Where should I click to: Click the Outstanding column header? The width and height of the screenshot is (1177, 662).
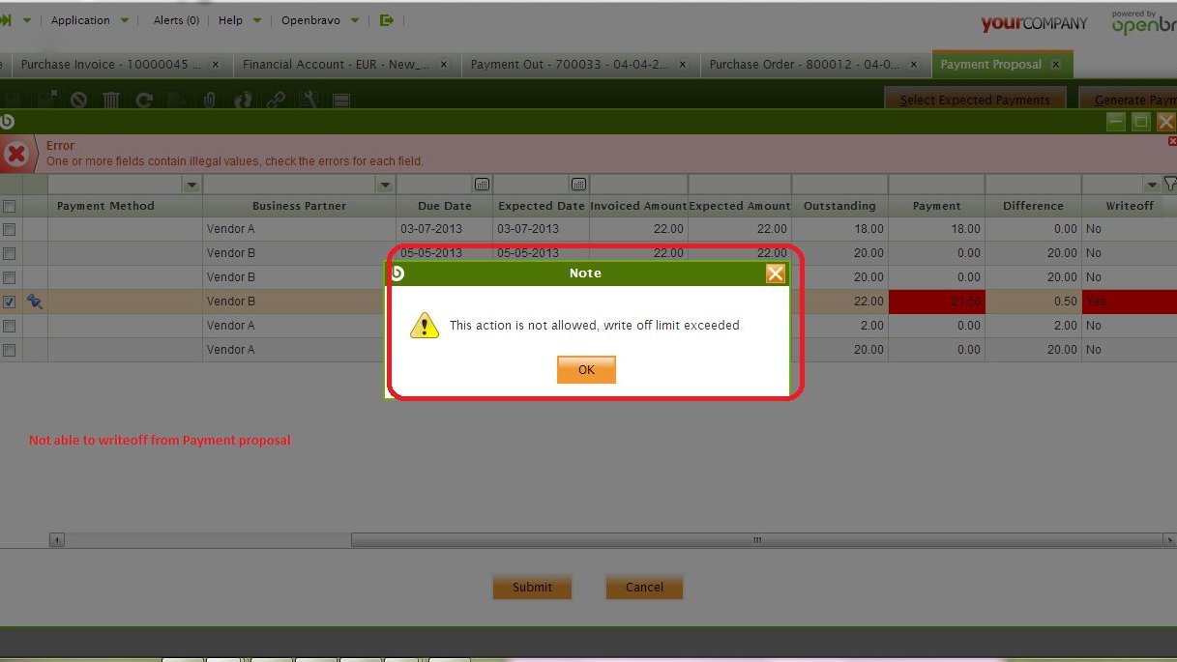coord(839,206)
